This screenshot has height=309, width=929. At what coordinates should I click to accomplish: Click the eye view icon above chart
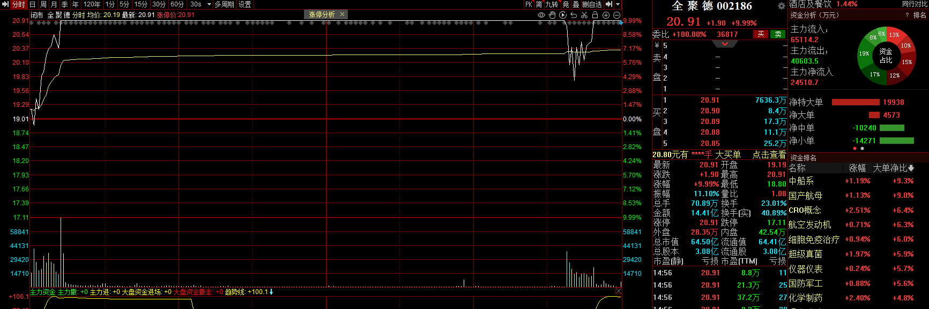pyautogui.click(x=541, y=15)
